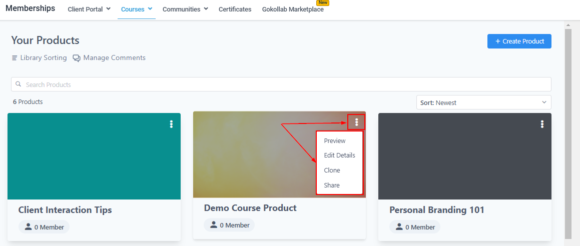Click the Manage Comments speech bubble icon
This screenshot has width=580, height=246.
(x=77, y=58)
